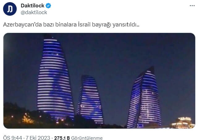Visit the @daktilock handle link
This screenshot has width=198, height=140.
34,12
